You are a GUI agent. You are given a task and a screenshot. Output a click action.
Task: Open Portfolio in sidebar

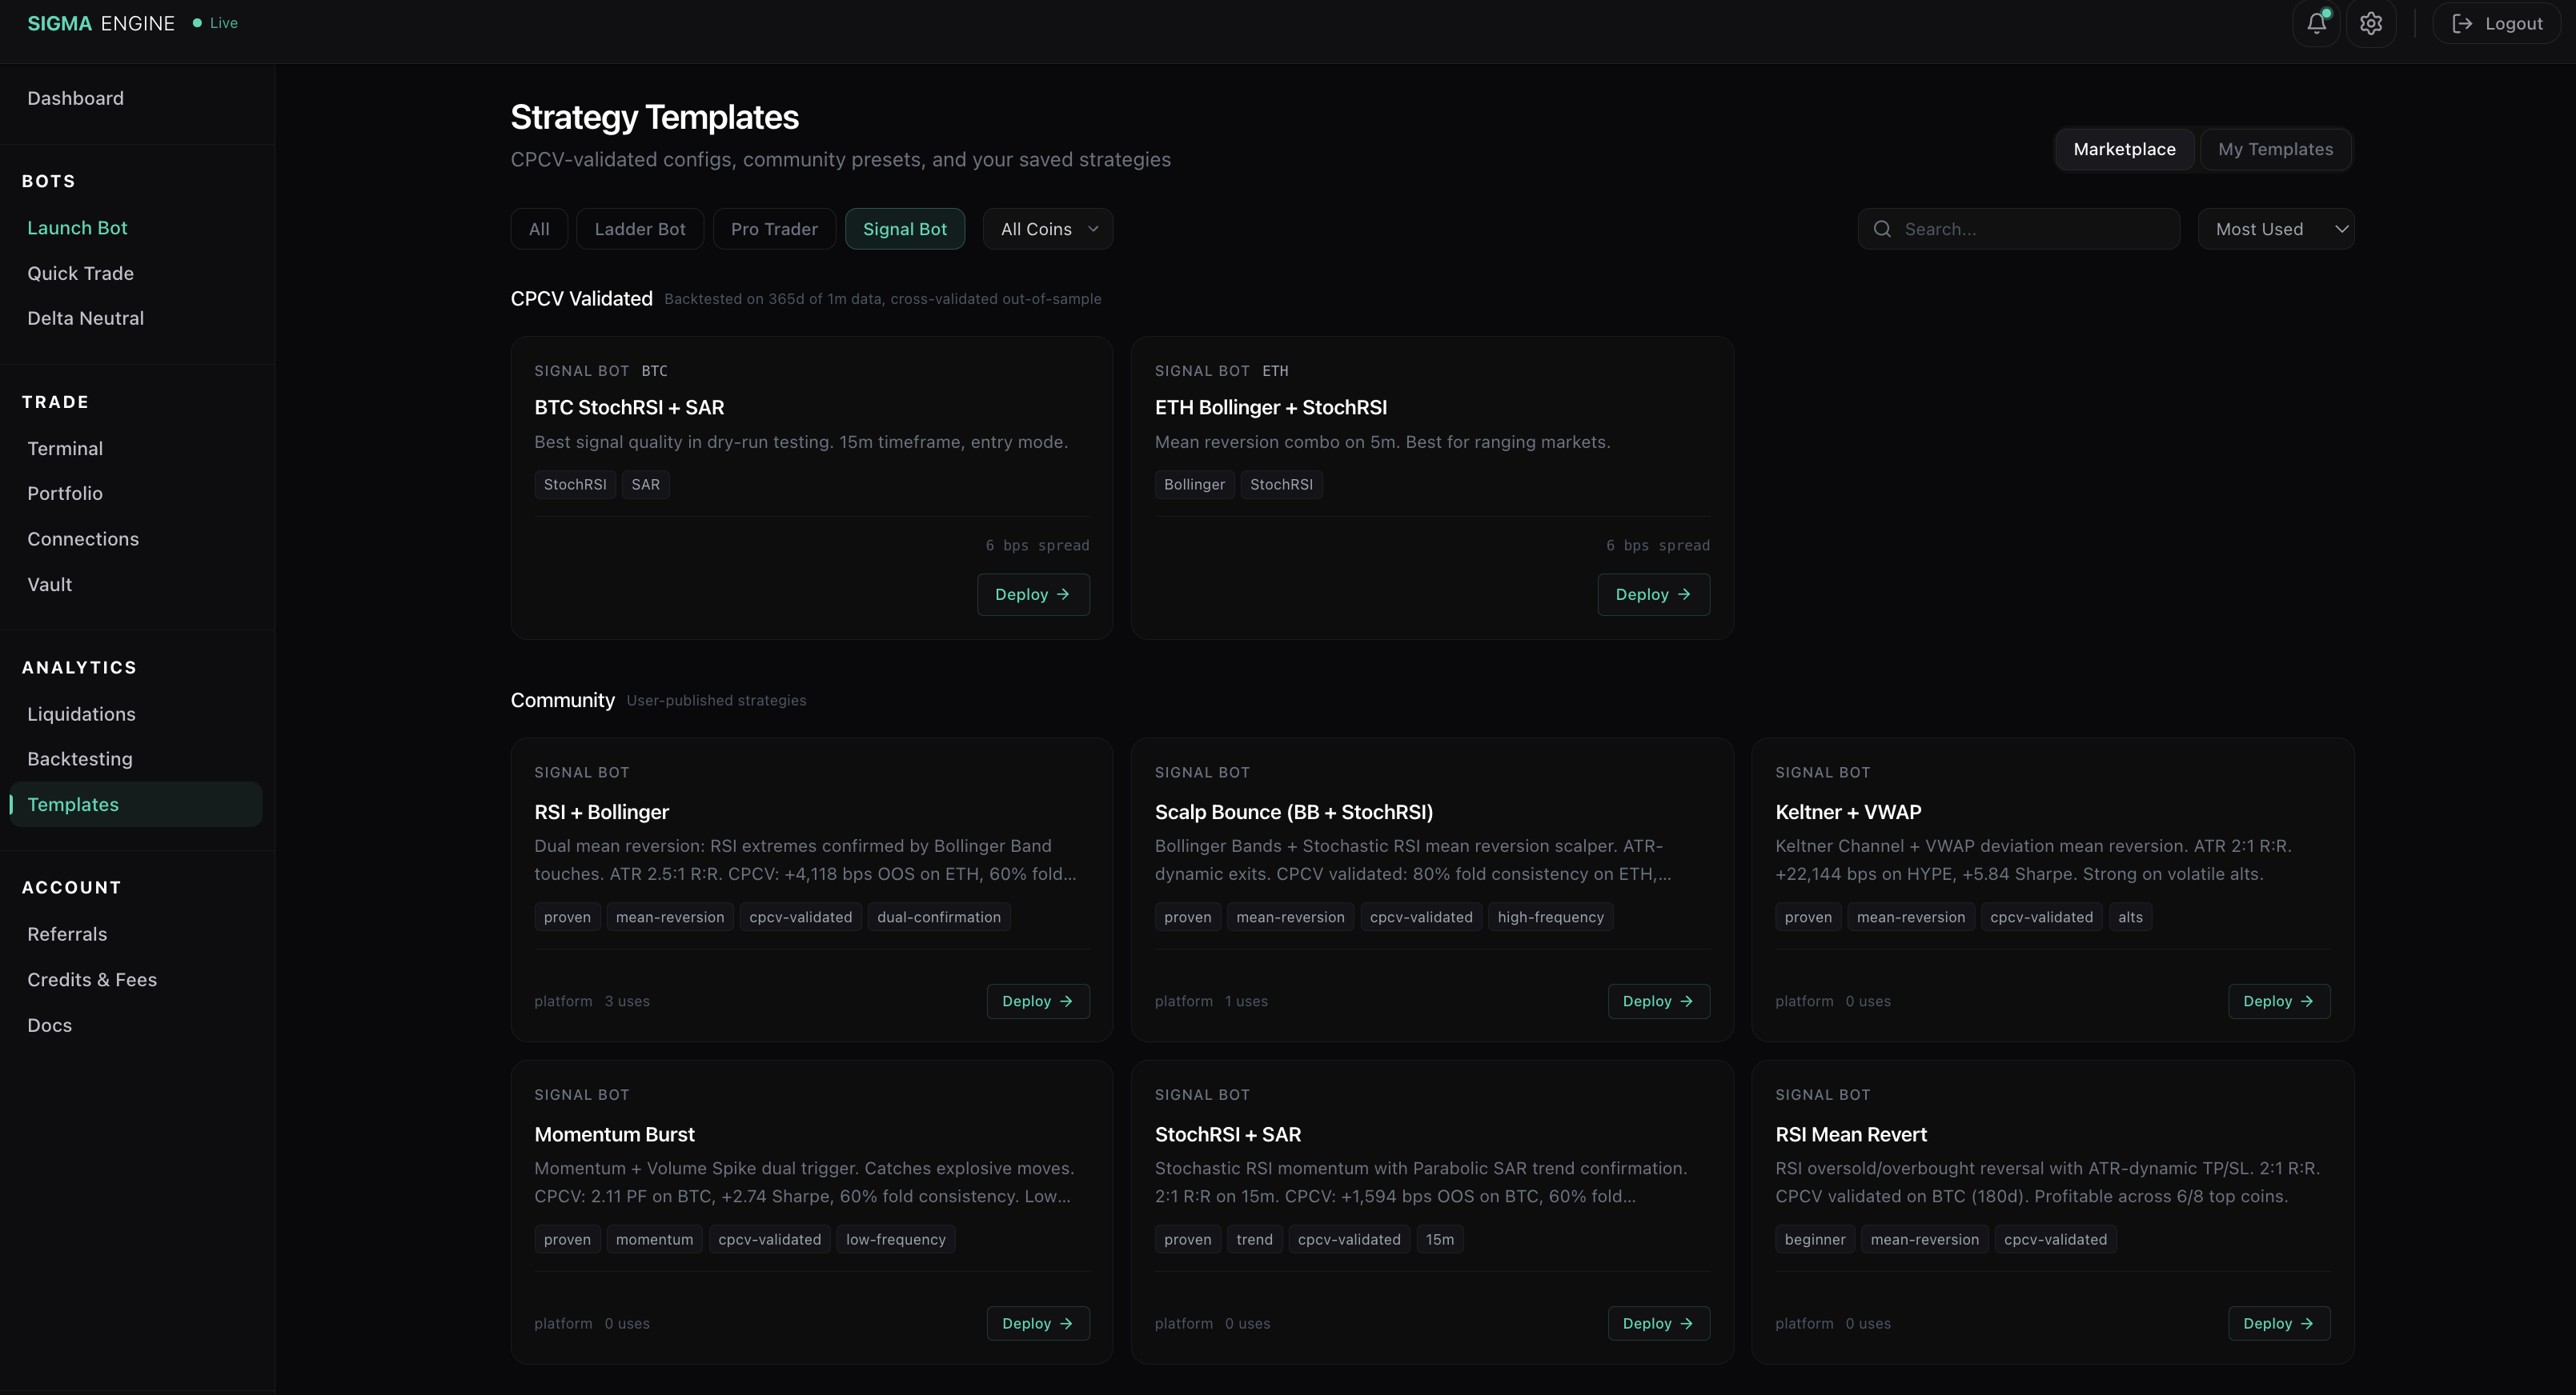(65, 494)
